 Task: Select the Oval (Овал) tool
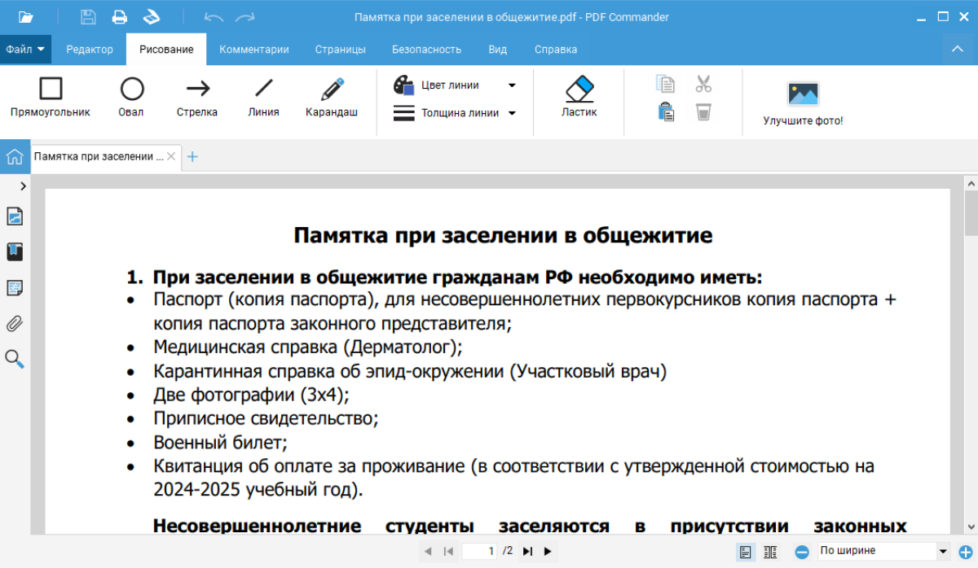point(131,96)
